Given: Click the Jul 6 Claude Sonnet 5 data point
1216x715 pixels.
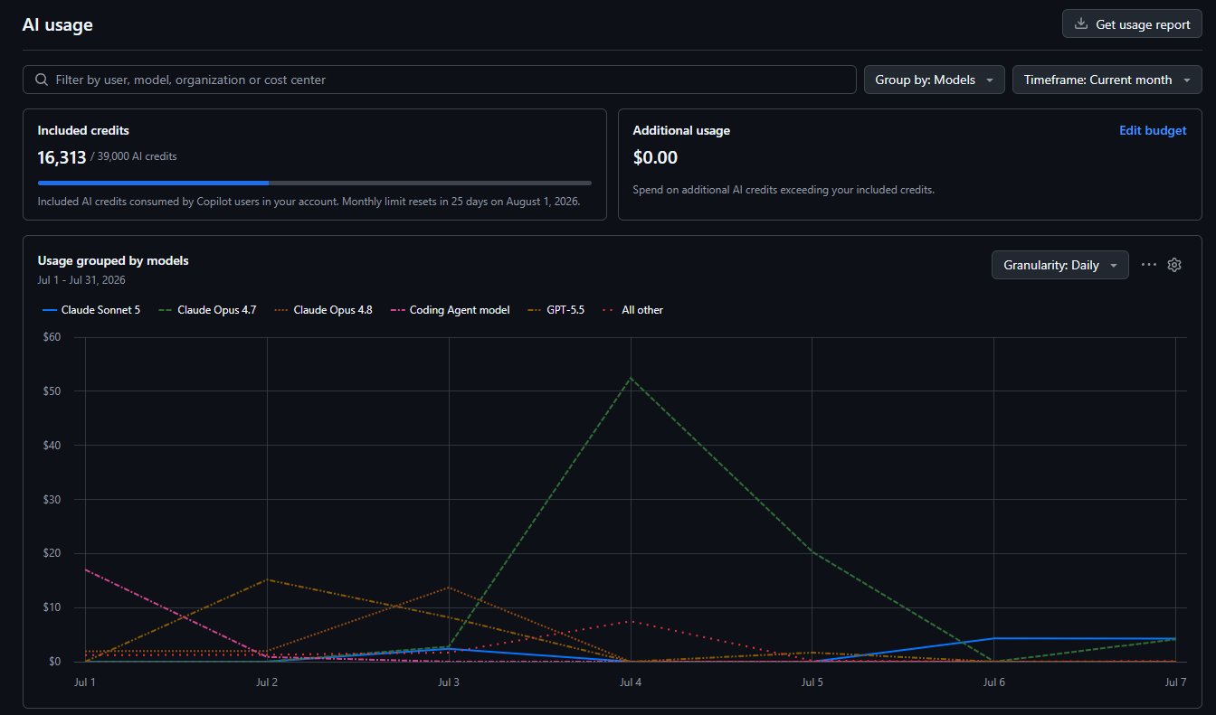Looking at the screenshot, I should tap(993, 638).
